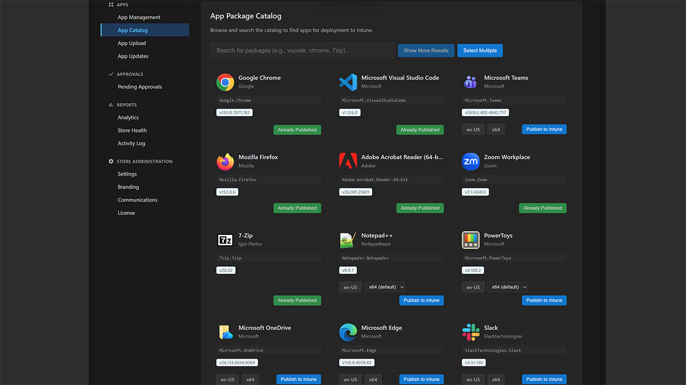Click the Notepad++ logo icon
This screenshot has width=686, height=385.
348,240
